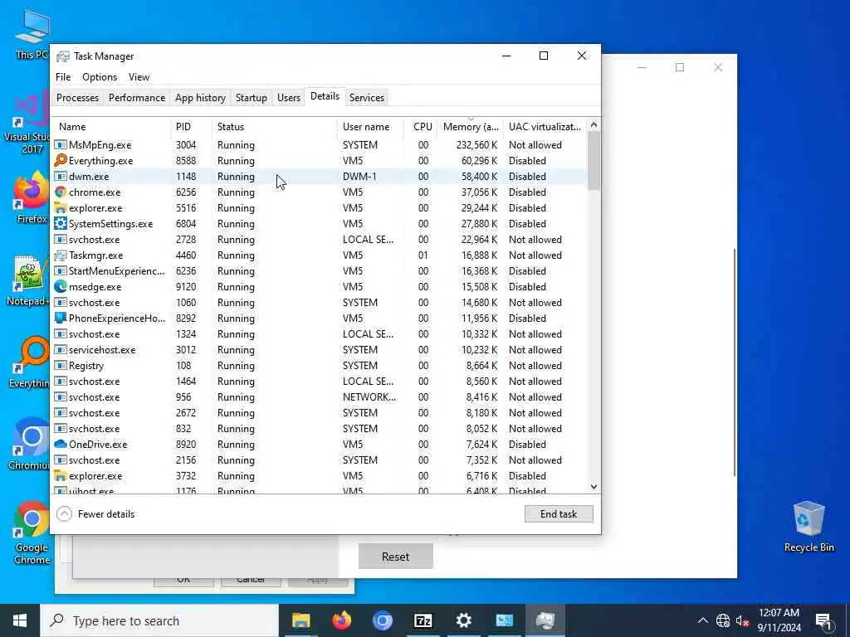The width and height of the screenshot is (850, 637).
Task: Click the process list scrollbar thumb
Action: coord(594,160)
